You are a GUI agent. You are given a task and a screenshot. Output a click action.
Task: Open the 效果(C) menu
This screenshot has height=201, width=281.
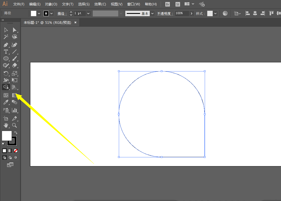[100, 4]
